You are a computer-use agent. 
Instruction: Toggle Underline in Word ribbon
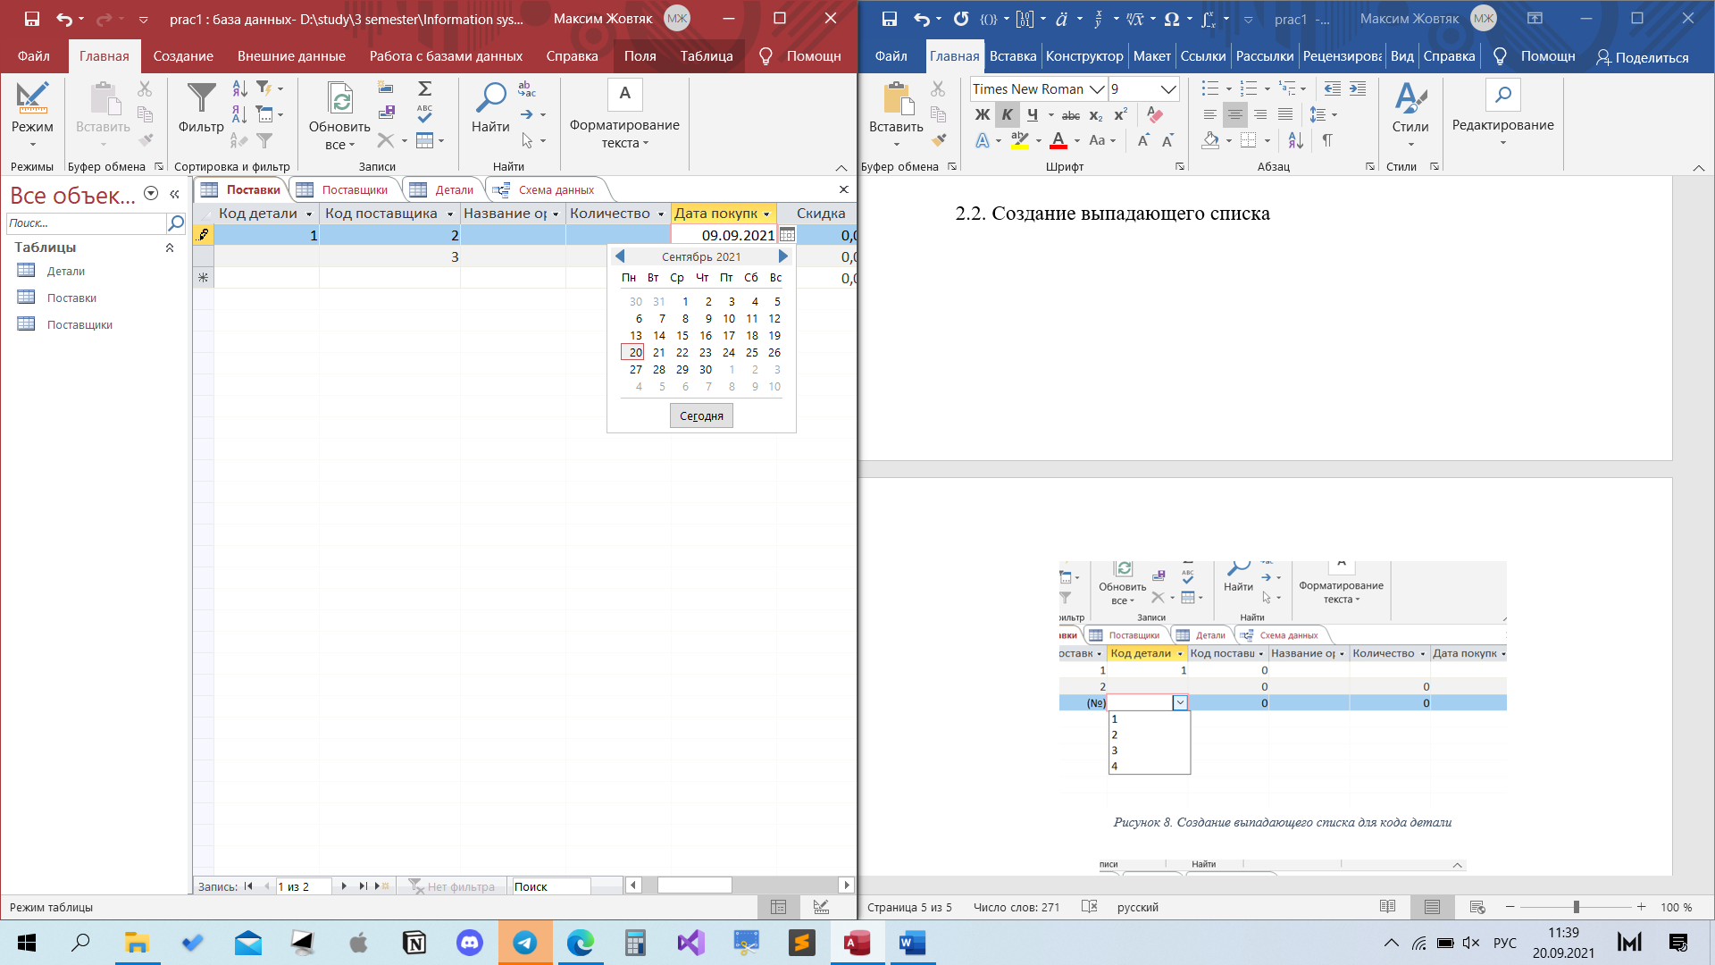point(1033,114)
